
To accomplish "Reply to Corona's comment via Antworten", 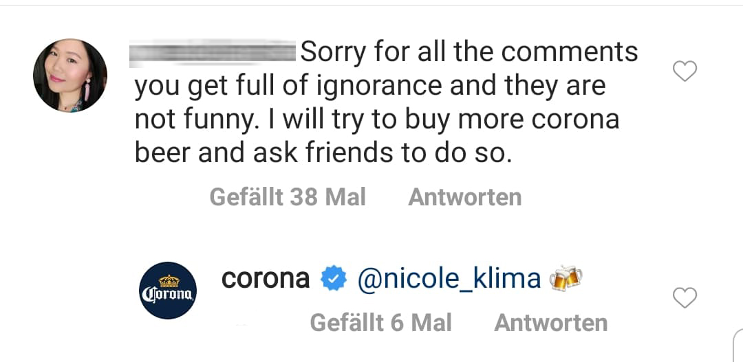I will coord(550,322).
